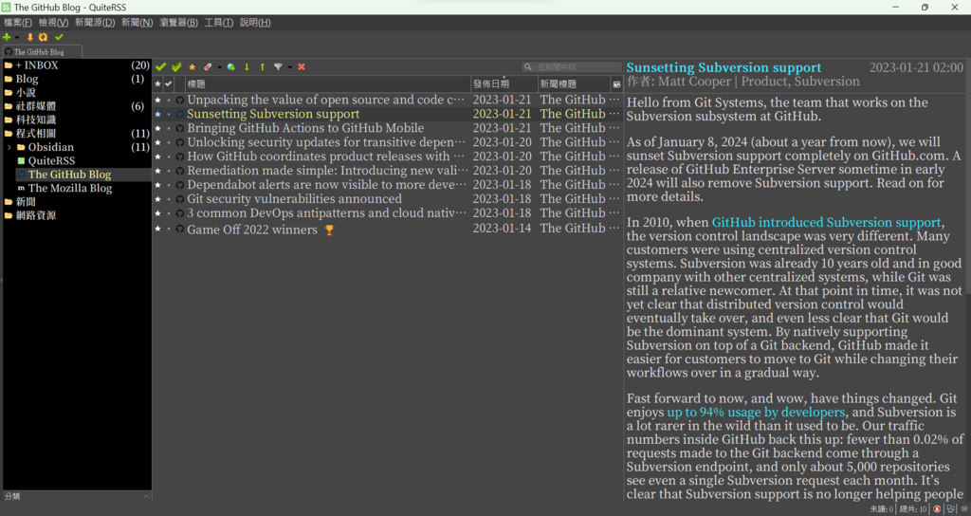Open the 檢視(V) menu
The width and height of the screenshot is (971, 516).
pos(53,23)
